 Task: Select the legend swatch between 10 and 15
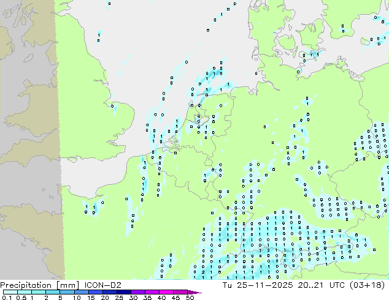tap(81, 292)
